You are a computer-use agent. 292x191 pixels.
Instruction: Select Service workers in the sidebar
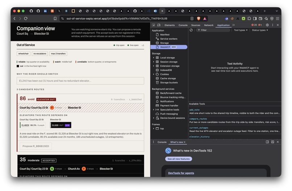[169, 39]
